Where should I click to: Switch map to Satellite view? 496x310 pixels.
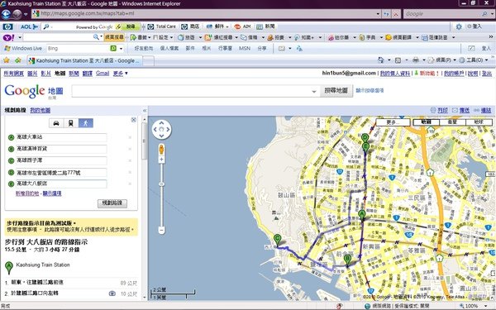pos(452,122)
